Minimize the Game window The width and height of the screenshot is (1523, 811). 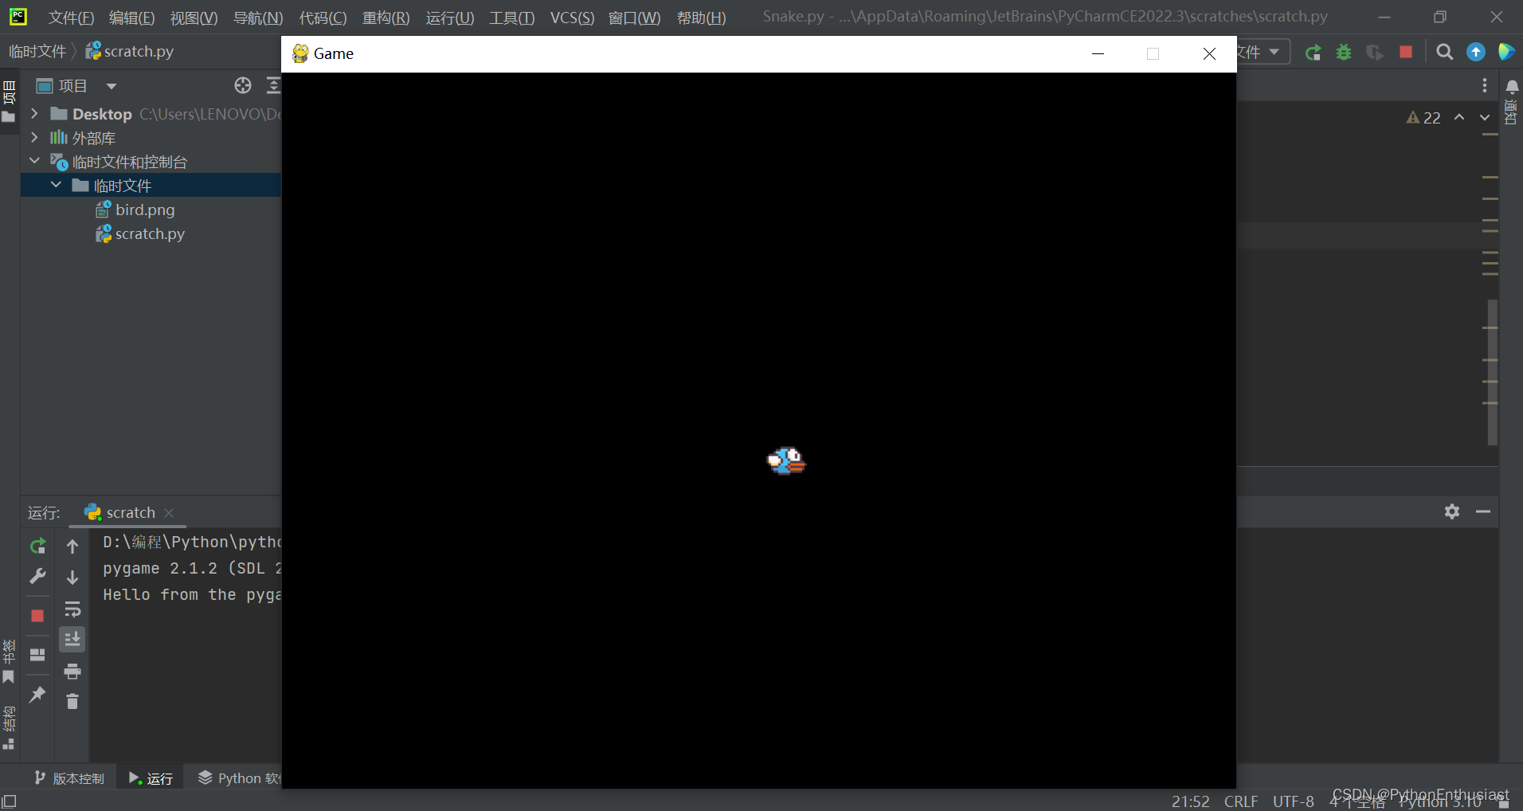click(1098, 53)
